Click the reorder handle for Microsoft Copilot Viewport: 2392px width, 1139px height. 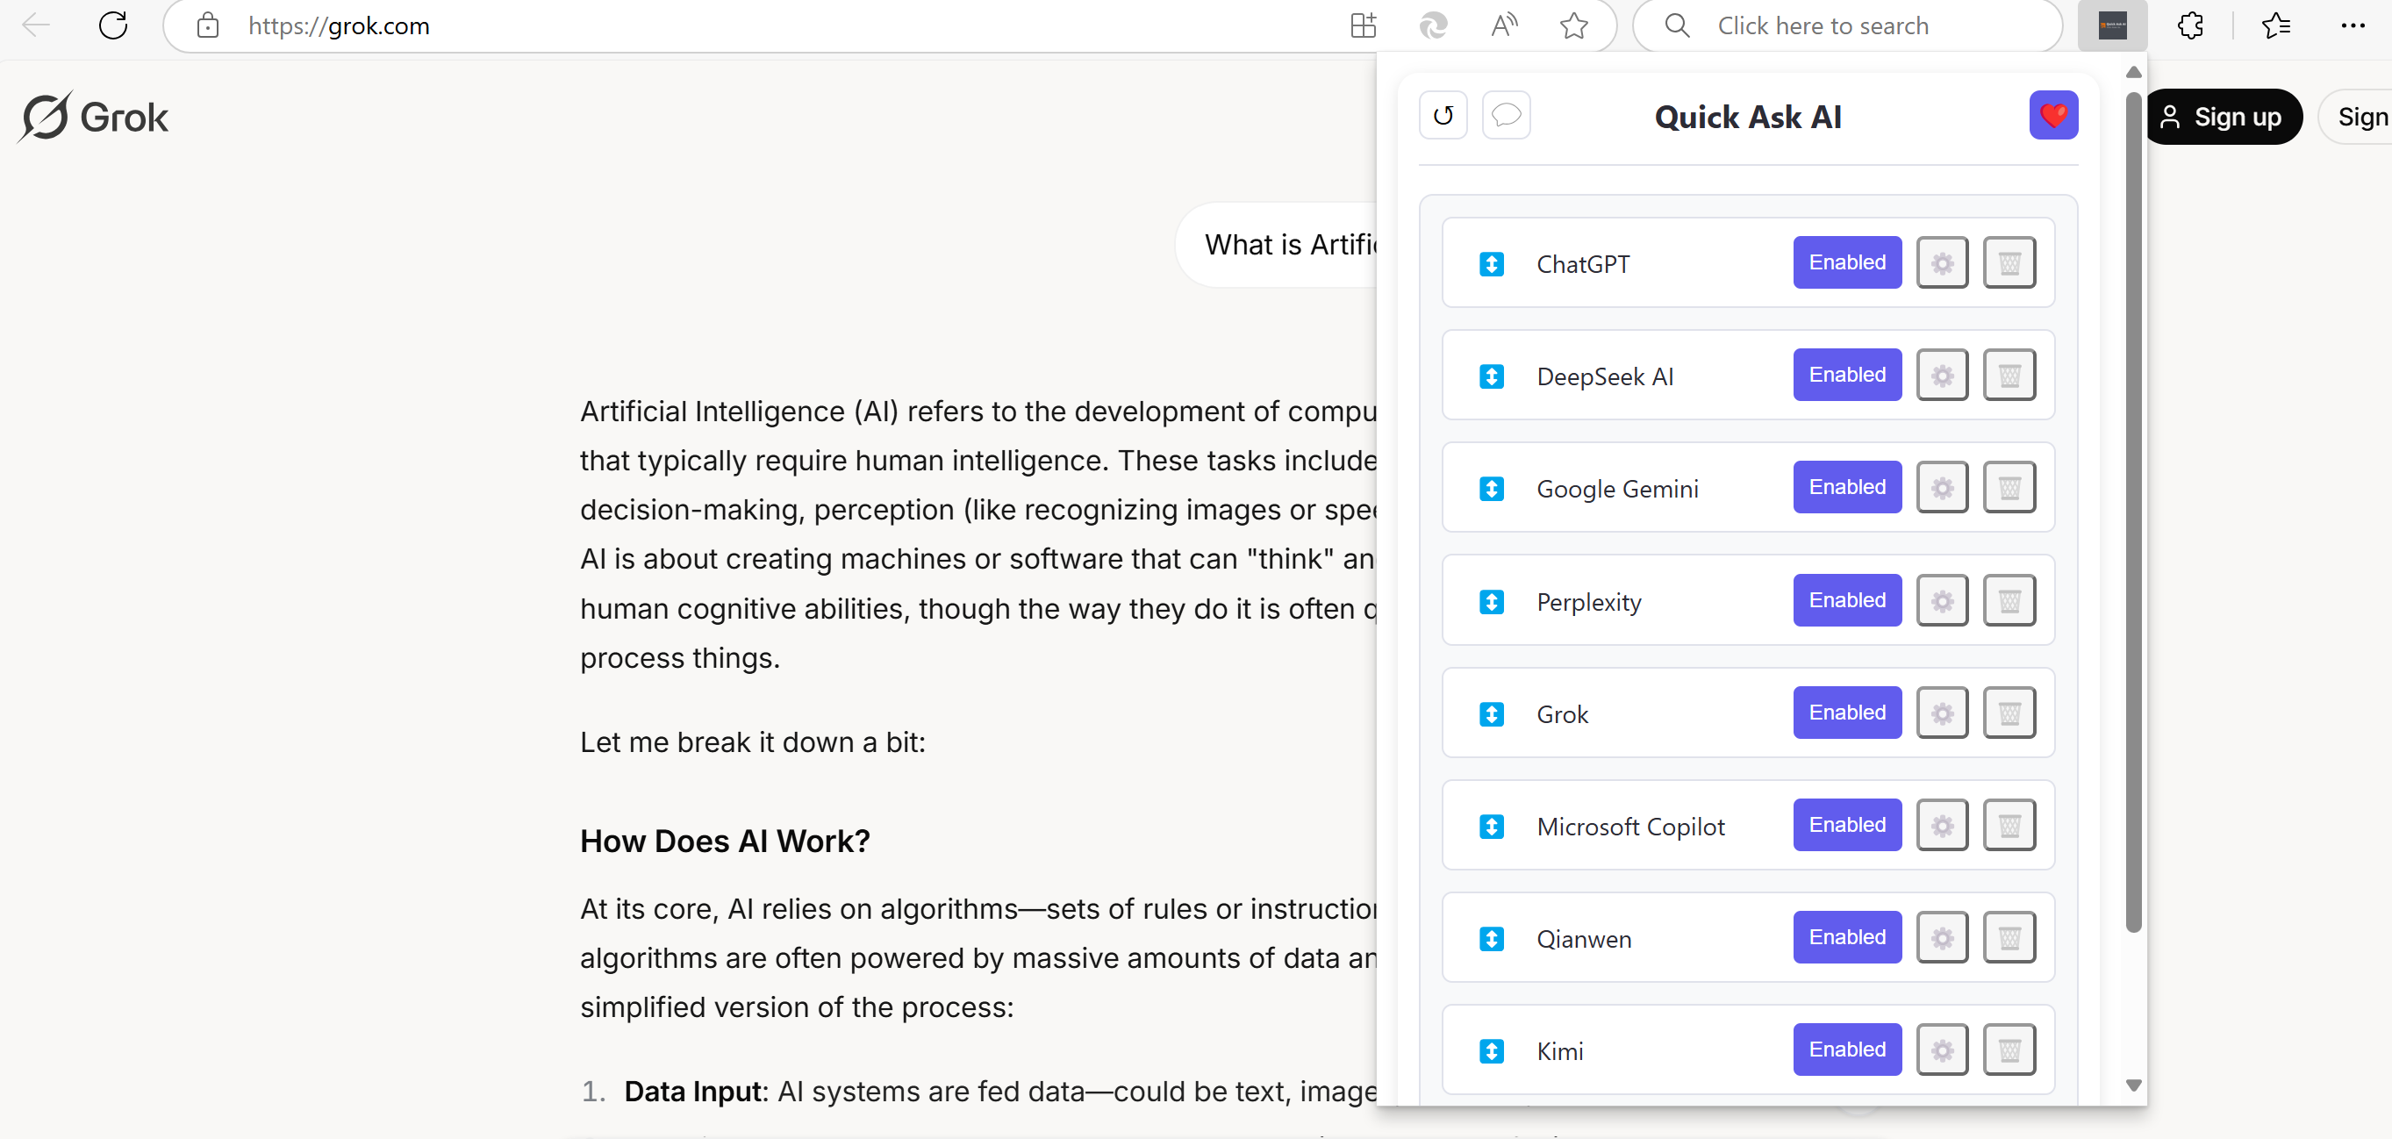point(1492,826)
